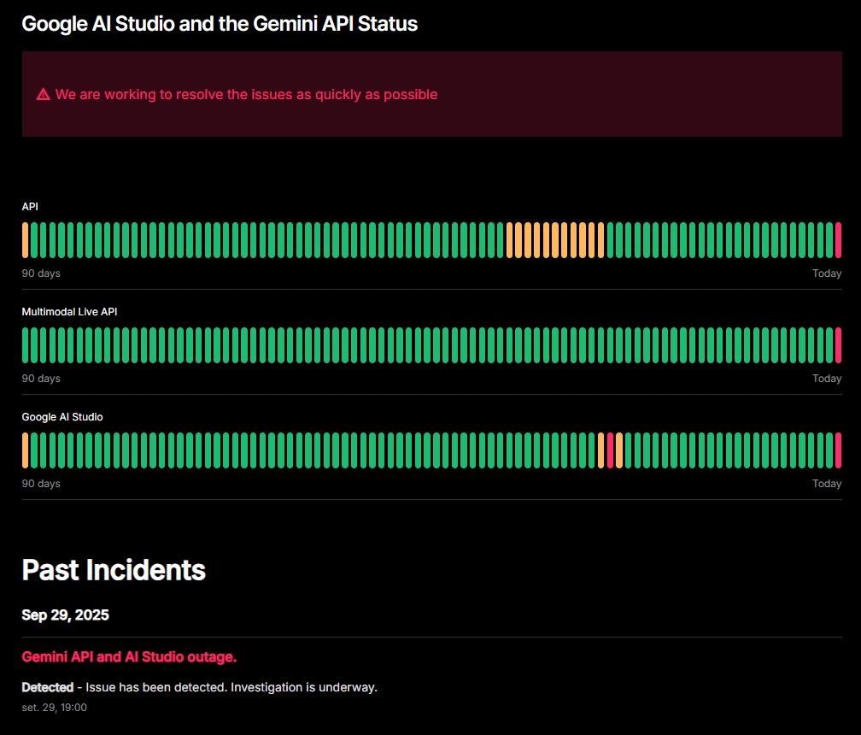Click the warning triangle icon in the banner
The height and width of the screenshot is (735, 861).
tap(43, 95)
